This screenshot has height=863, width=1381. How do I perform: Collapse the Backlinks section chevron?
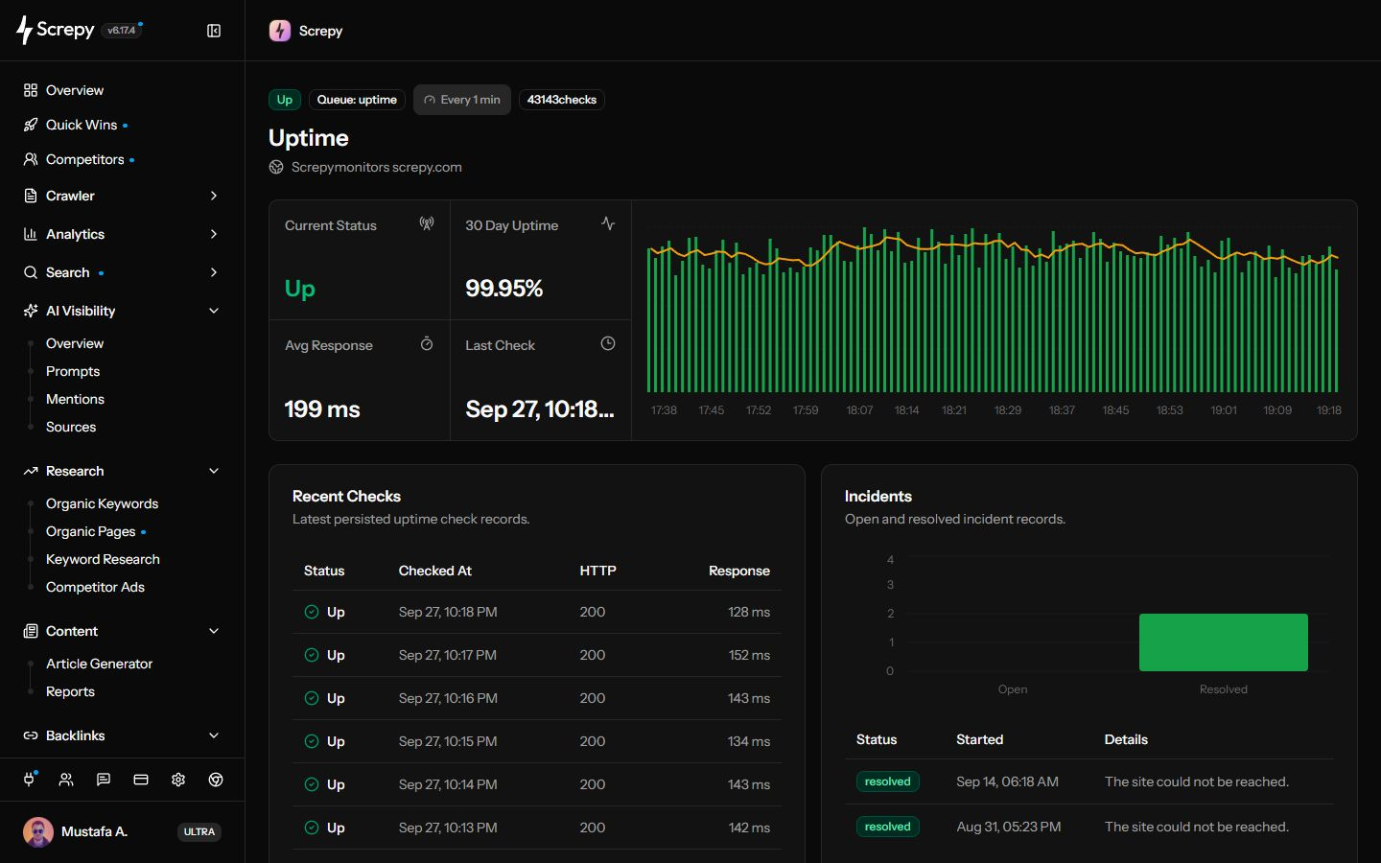tap(214, 735)
